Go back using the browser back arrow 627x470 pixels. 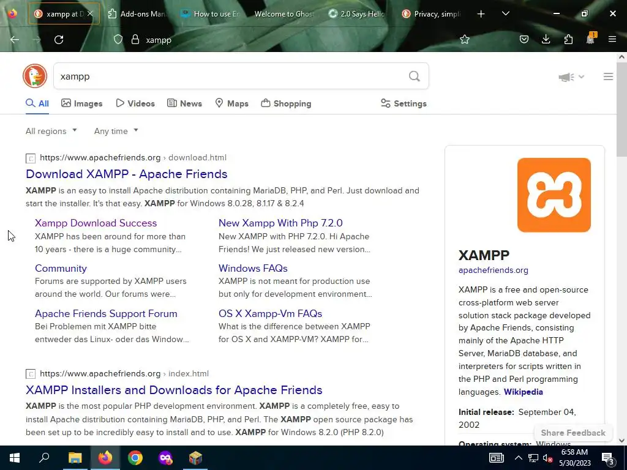tap(15, 39)
